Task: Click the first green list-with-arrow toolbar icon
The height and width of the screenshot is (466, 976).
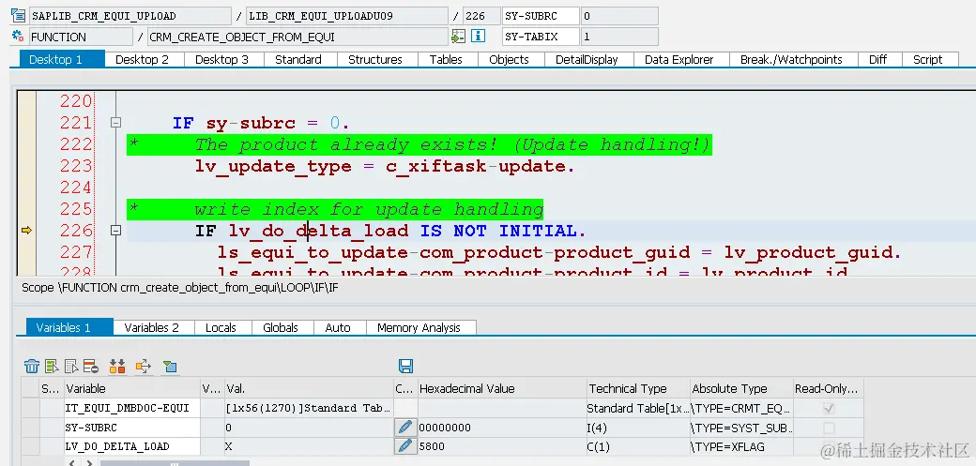Action: coord(52,366)
